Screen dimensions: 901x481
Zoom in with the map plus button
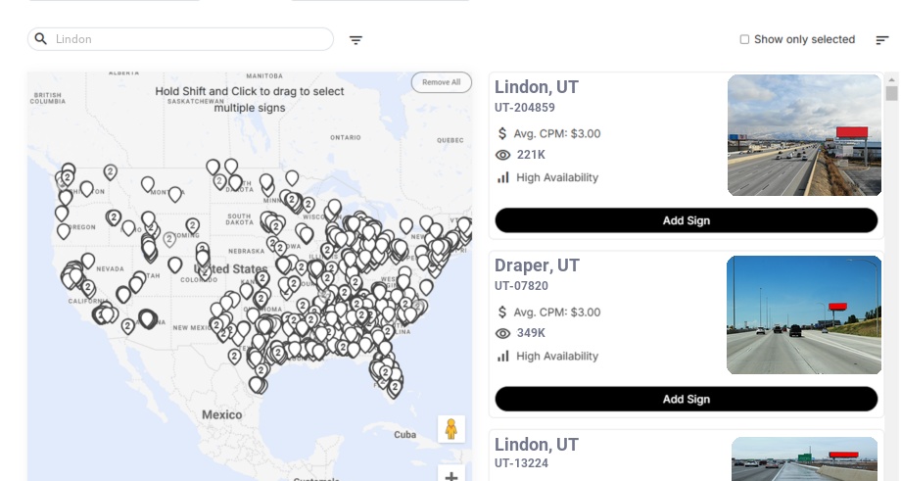tap(451, 475)
